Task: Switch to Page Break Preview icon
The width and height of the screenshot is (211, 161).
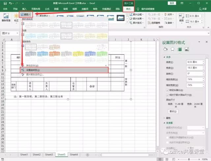Action: point(174,159)
